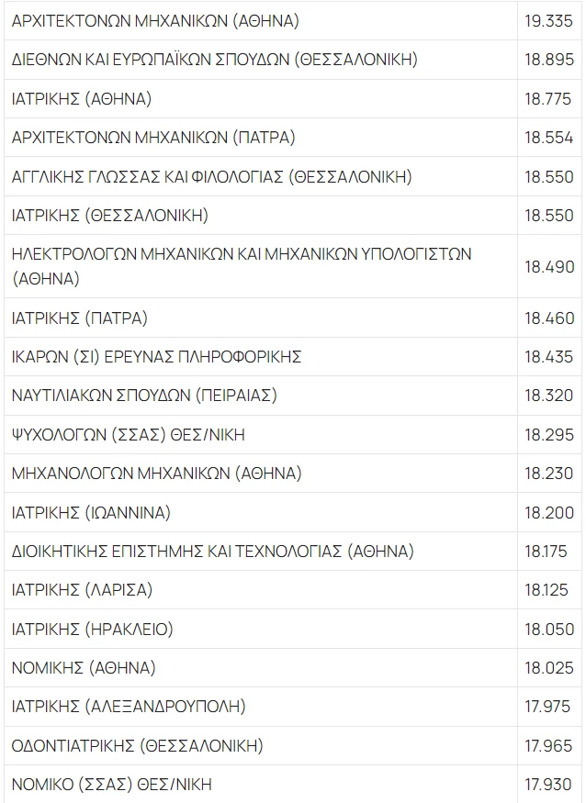Click the score value 17.965
This screenshot has width=586, height=803.
[548, 746]
